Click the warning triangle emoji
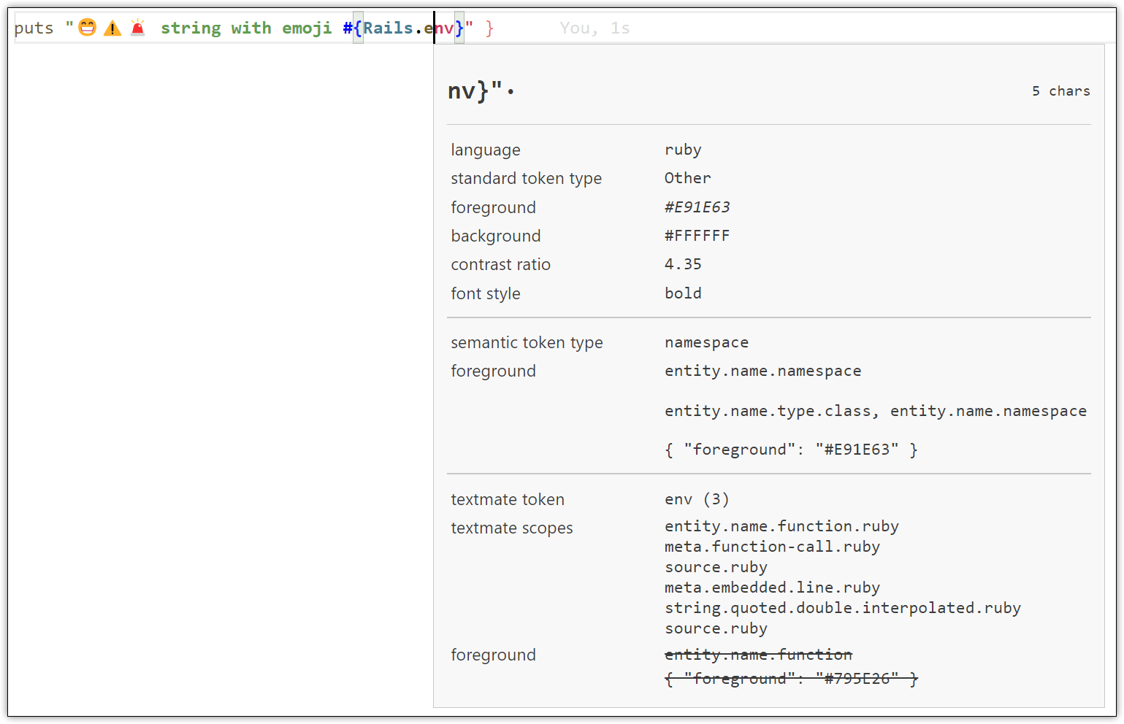The width and height of the screenshot is (1124, 724). [x=112, y=28]
